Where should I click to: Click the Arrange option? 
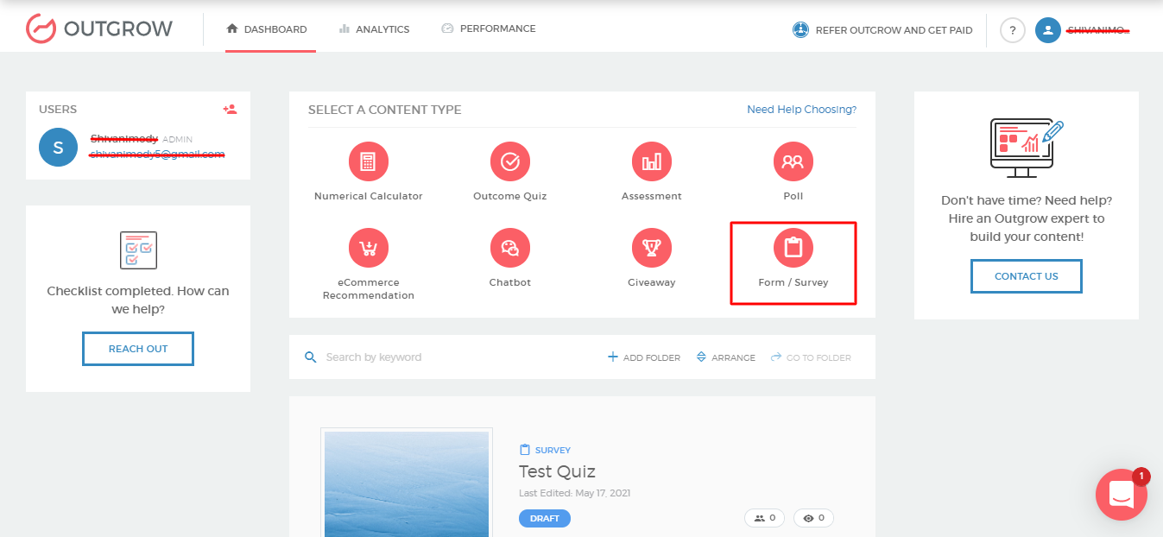726,357
